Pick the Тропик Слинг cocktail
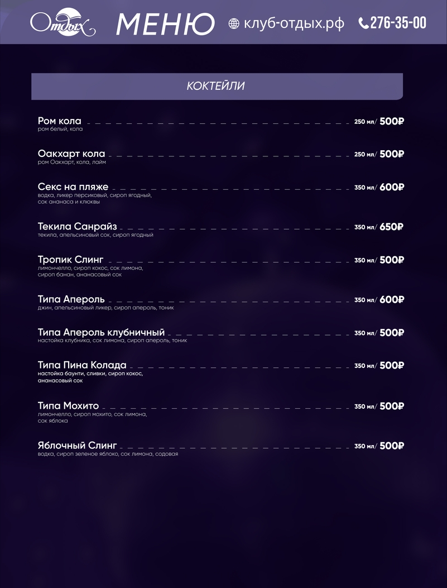Image resolution: width=447 pixels, height=588 pixels. point(71,260)
